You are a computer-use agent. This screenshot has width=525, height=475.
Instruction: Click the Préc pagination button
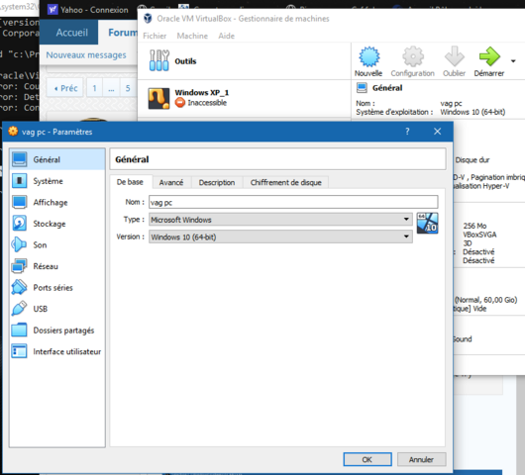(65, 88)
